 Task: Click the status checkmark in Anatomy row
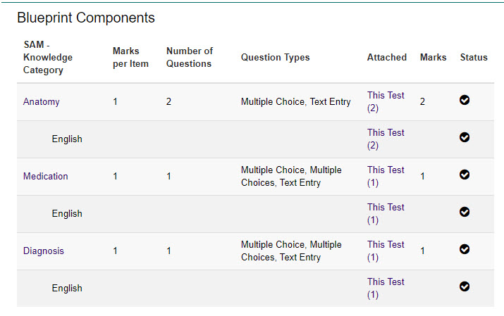(x=465, y=100)
